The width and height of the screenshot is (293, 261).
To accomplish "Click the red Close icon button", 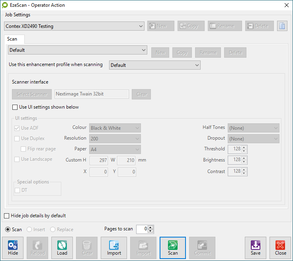I will [280, 248].
